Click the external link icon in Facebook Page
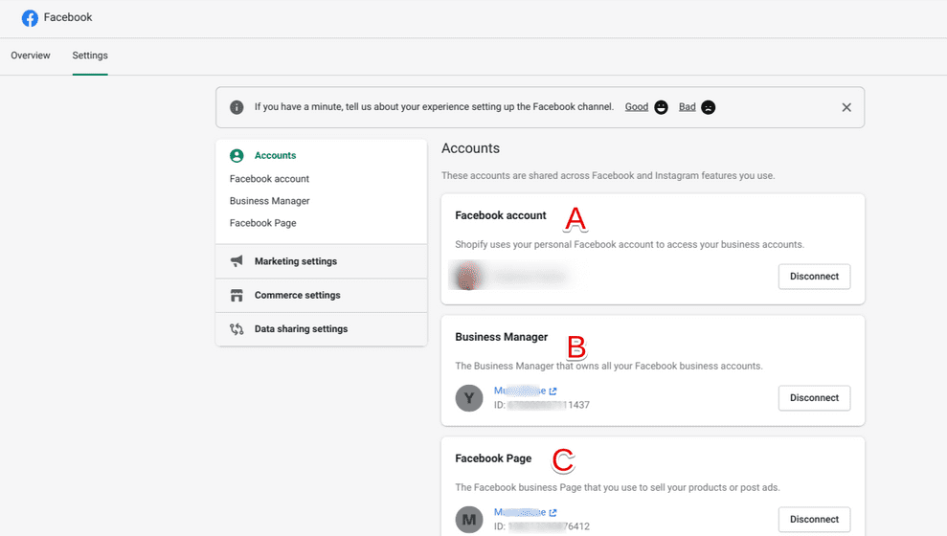Viewport: 947px width, 536px height. [x=552, y=512]
